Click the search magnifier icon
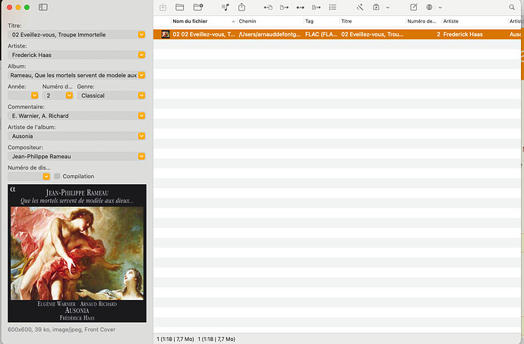 [512, 8]
